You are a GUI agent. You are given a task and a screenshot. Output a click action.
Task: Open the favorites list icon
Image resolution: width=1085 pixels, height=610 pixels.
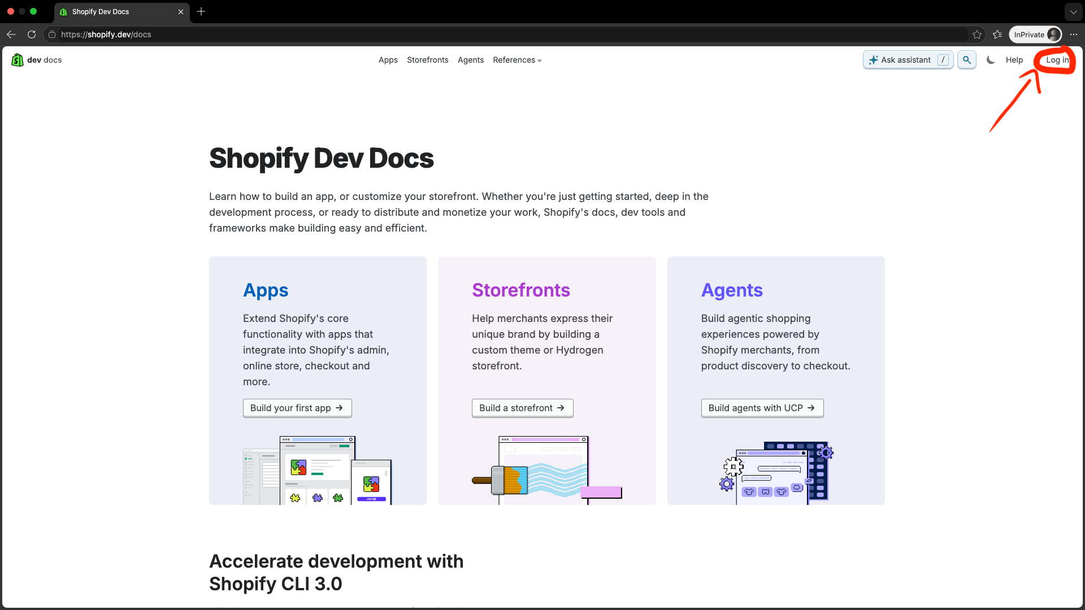[x=997, y=34]
